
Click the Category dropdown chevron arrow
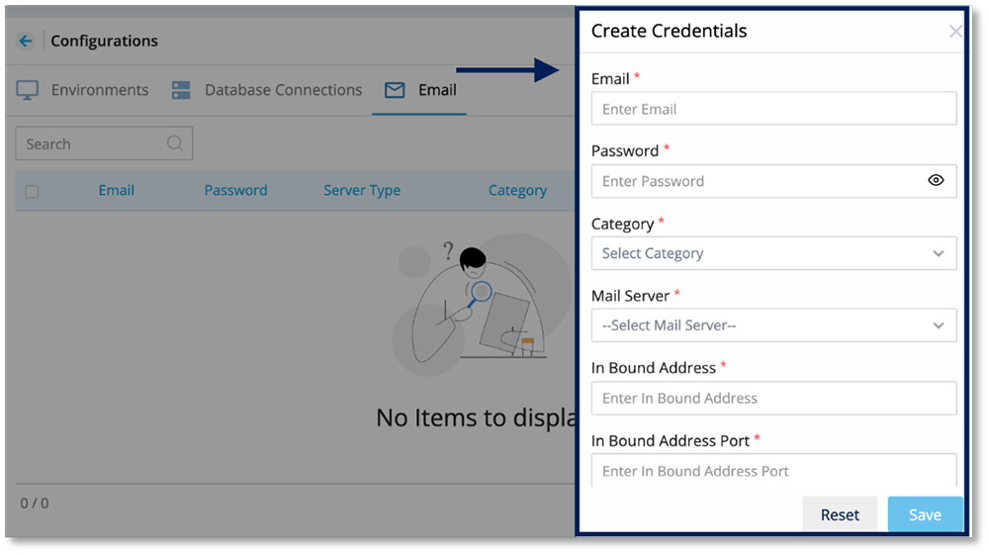(x=939, y=253)
